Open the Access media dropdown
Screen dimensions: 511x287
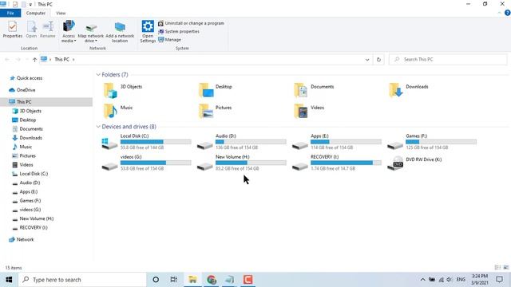click(x=69, y=31)
